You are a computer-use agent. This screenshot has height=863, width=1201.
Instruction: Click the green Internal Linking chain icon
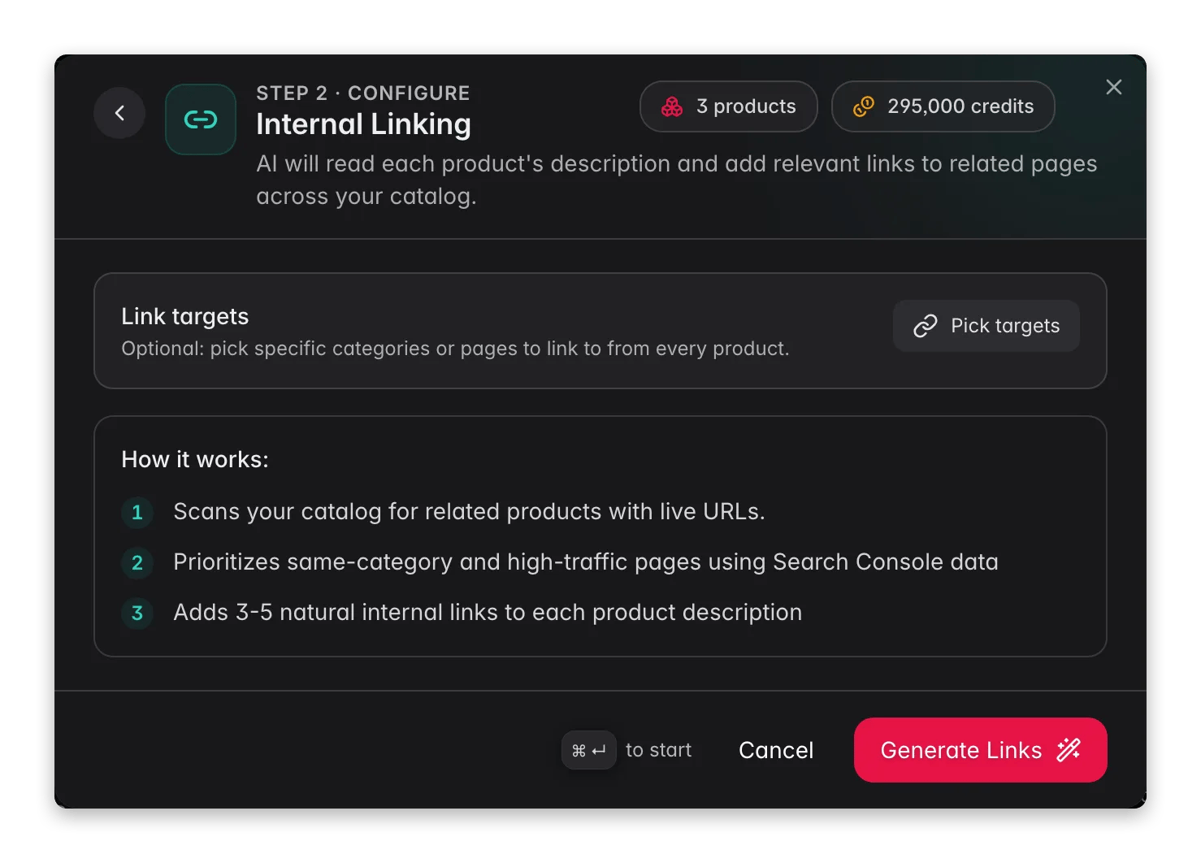click(x=201, y=119)
